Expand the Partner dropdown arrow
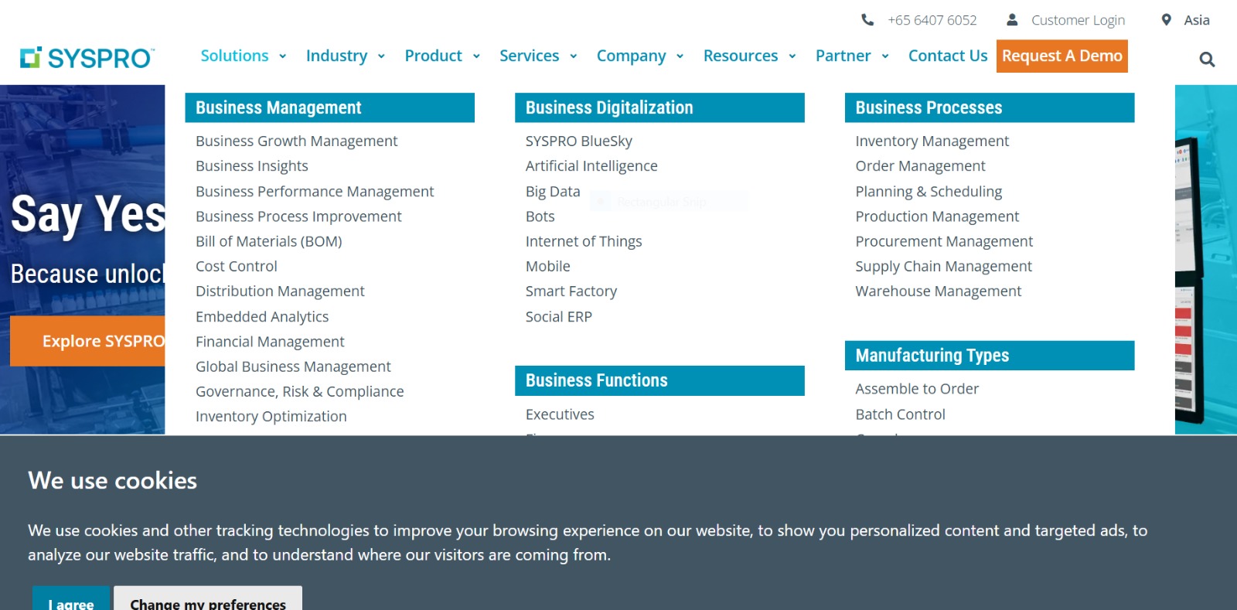 [885, 56]
